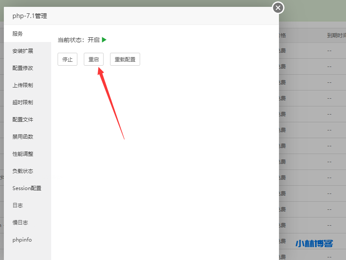346x260 pixels.
Task: Select 超时限制 from the sidebar
Action: (x=23, y=102)
